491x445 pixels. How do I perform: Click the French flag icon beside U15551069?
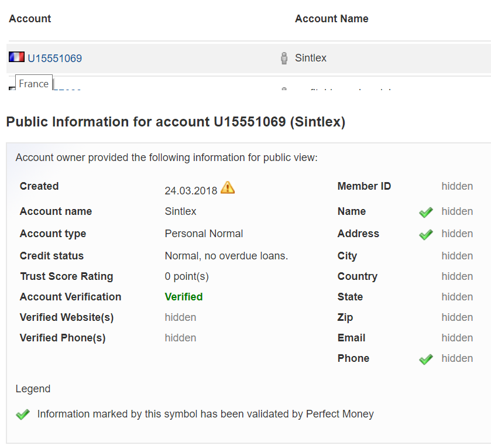(16, 57)
